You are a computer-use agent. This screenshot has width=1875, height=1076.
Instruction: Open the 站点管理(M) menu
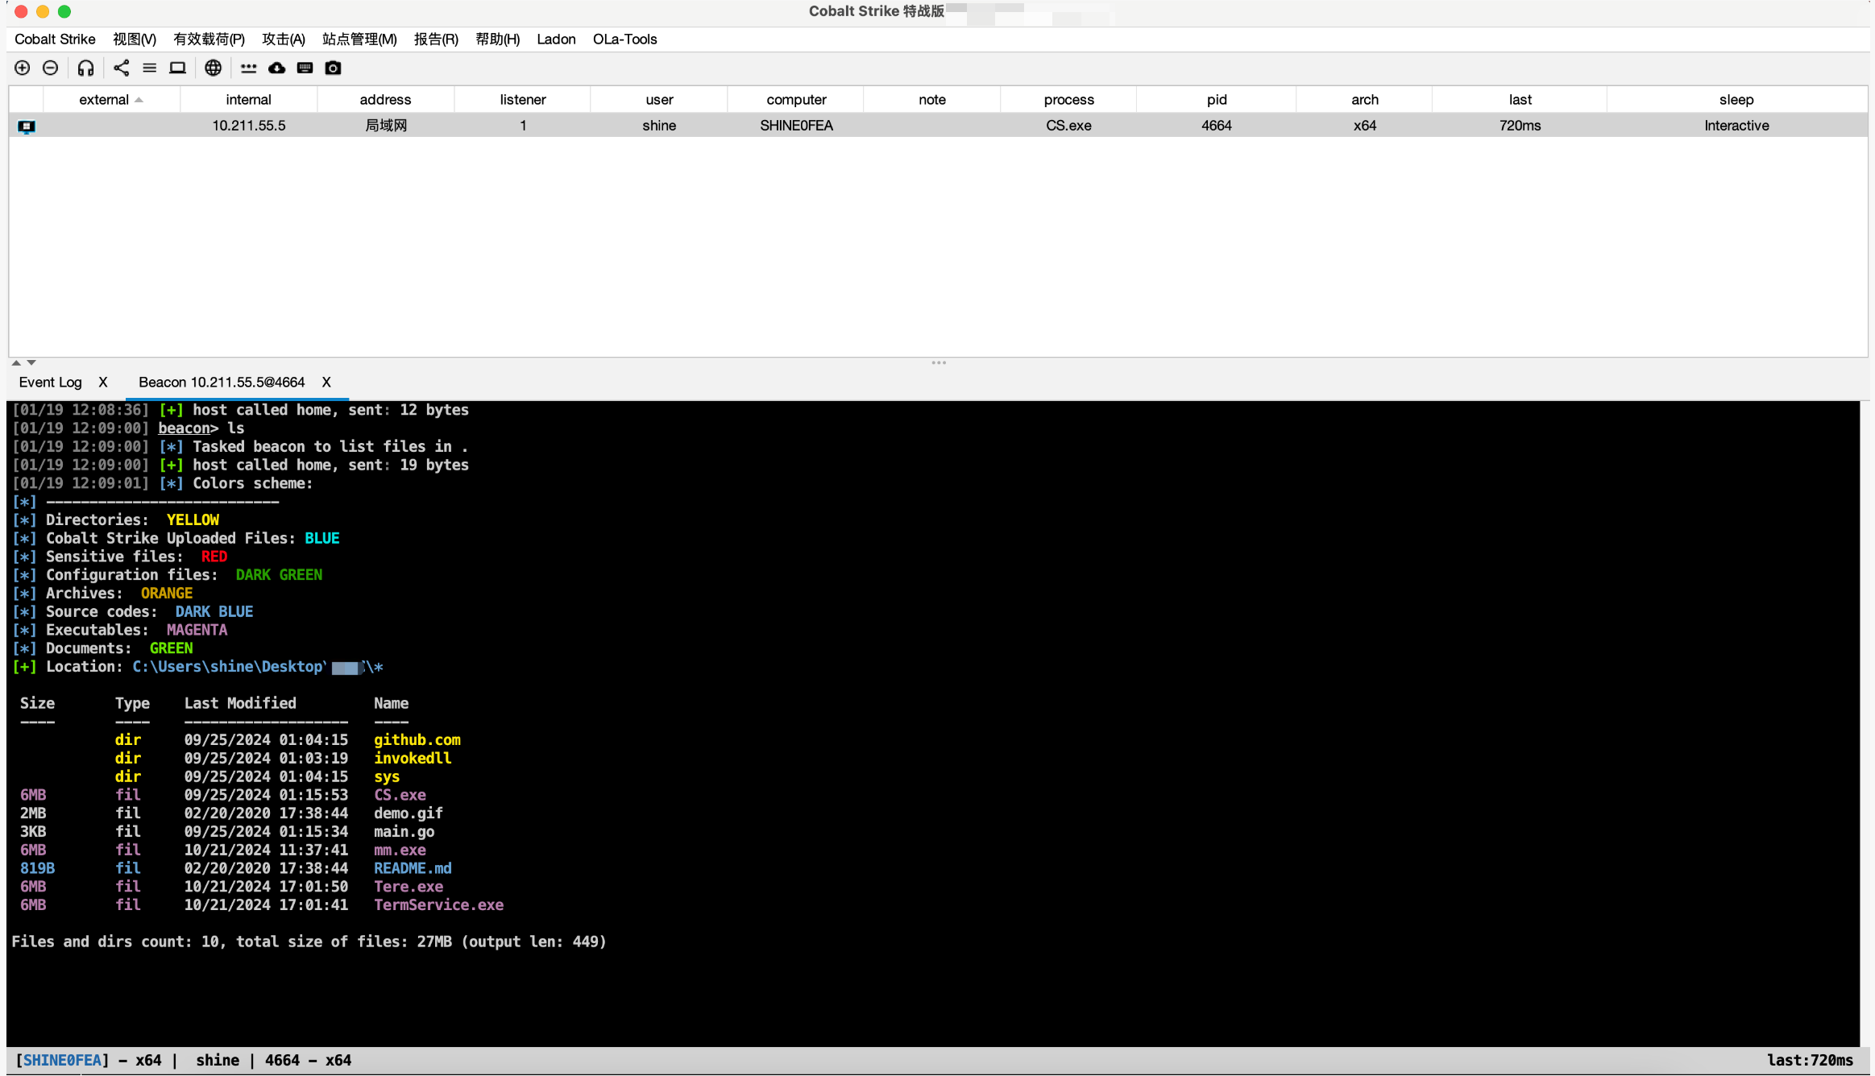[x=359, y=39]
